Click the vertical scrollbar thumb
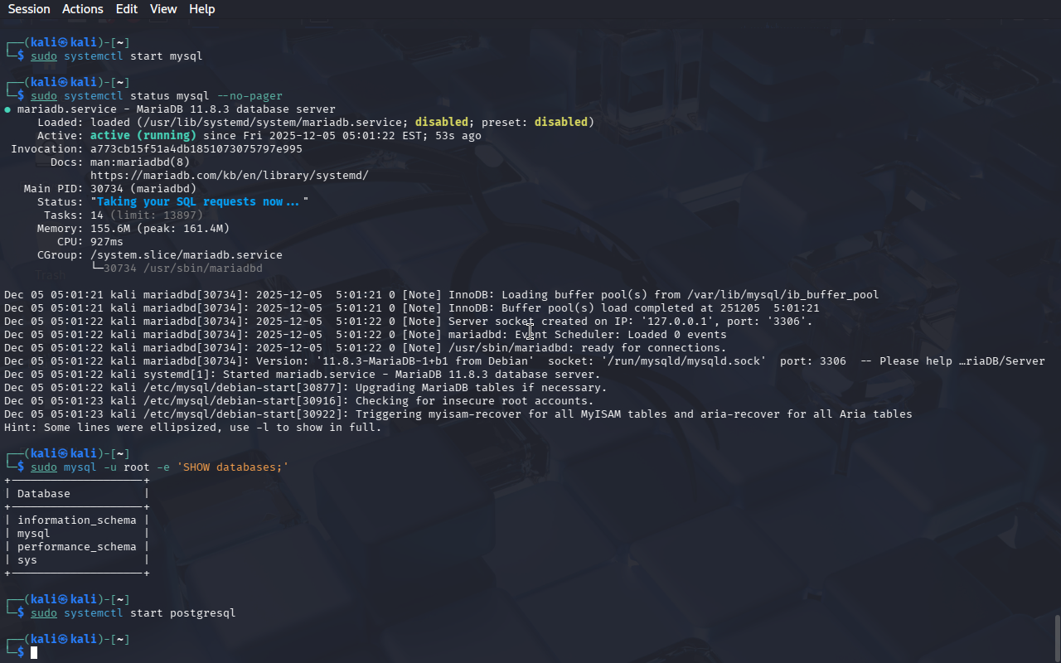1061x663 pixels. 1057,636
